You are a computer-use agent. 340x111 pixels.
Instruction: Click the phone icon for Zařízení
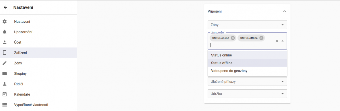(5, 53)
